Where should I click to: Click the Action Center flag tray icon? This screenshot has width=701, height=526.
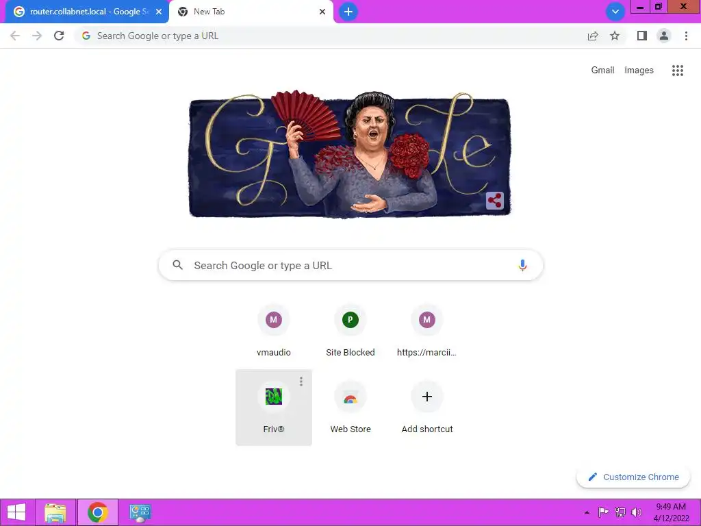(603, 512)
